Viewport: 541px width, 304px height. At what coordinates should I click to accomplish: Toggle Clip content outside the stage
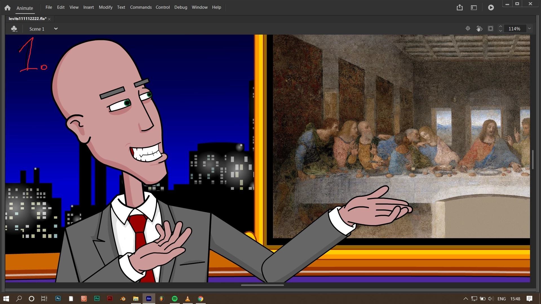(x=491, y=28)
